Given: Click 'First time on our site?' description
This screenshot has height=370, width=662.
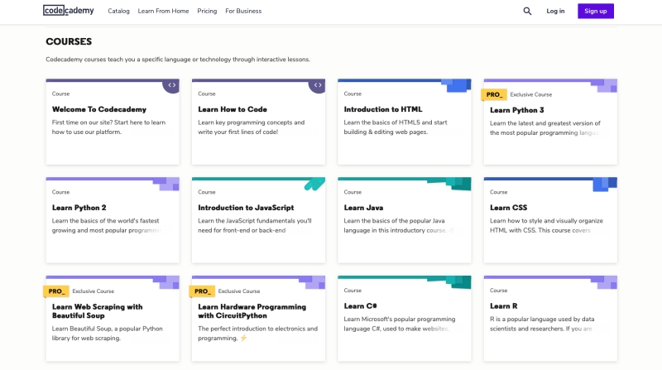Looking at the screenshot, I should click(x=108, y=127).
